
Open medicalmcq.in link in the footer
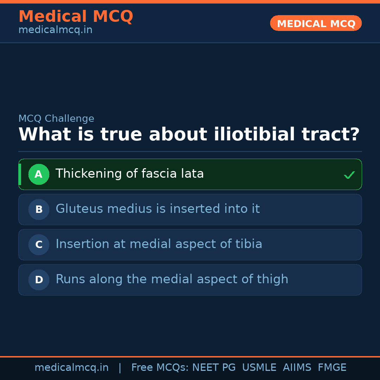click(71, 368)
